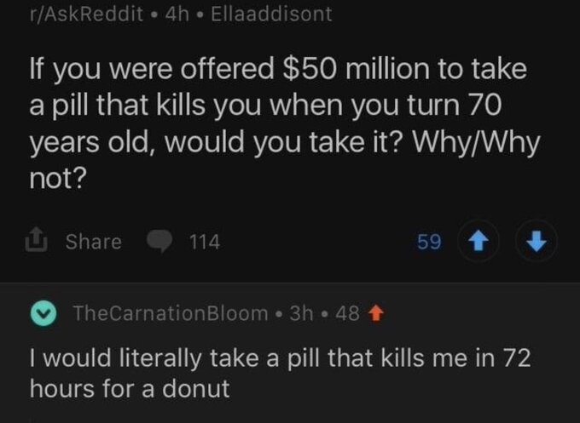Image resolution: width=580 pixels, height=423 pixels.
Task: Click the comment's 3h timestamp
Action: [x=301, y=313]
